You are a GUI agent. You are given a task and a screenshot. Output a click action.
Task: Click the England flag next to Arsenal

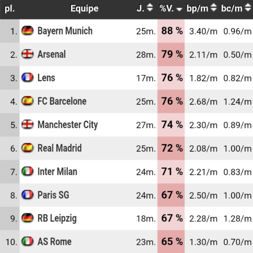pos(27,54)
